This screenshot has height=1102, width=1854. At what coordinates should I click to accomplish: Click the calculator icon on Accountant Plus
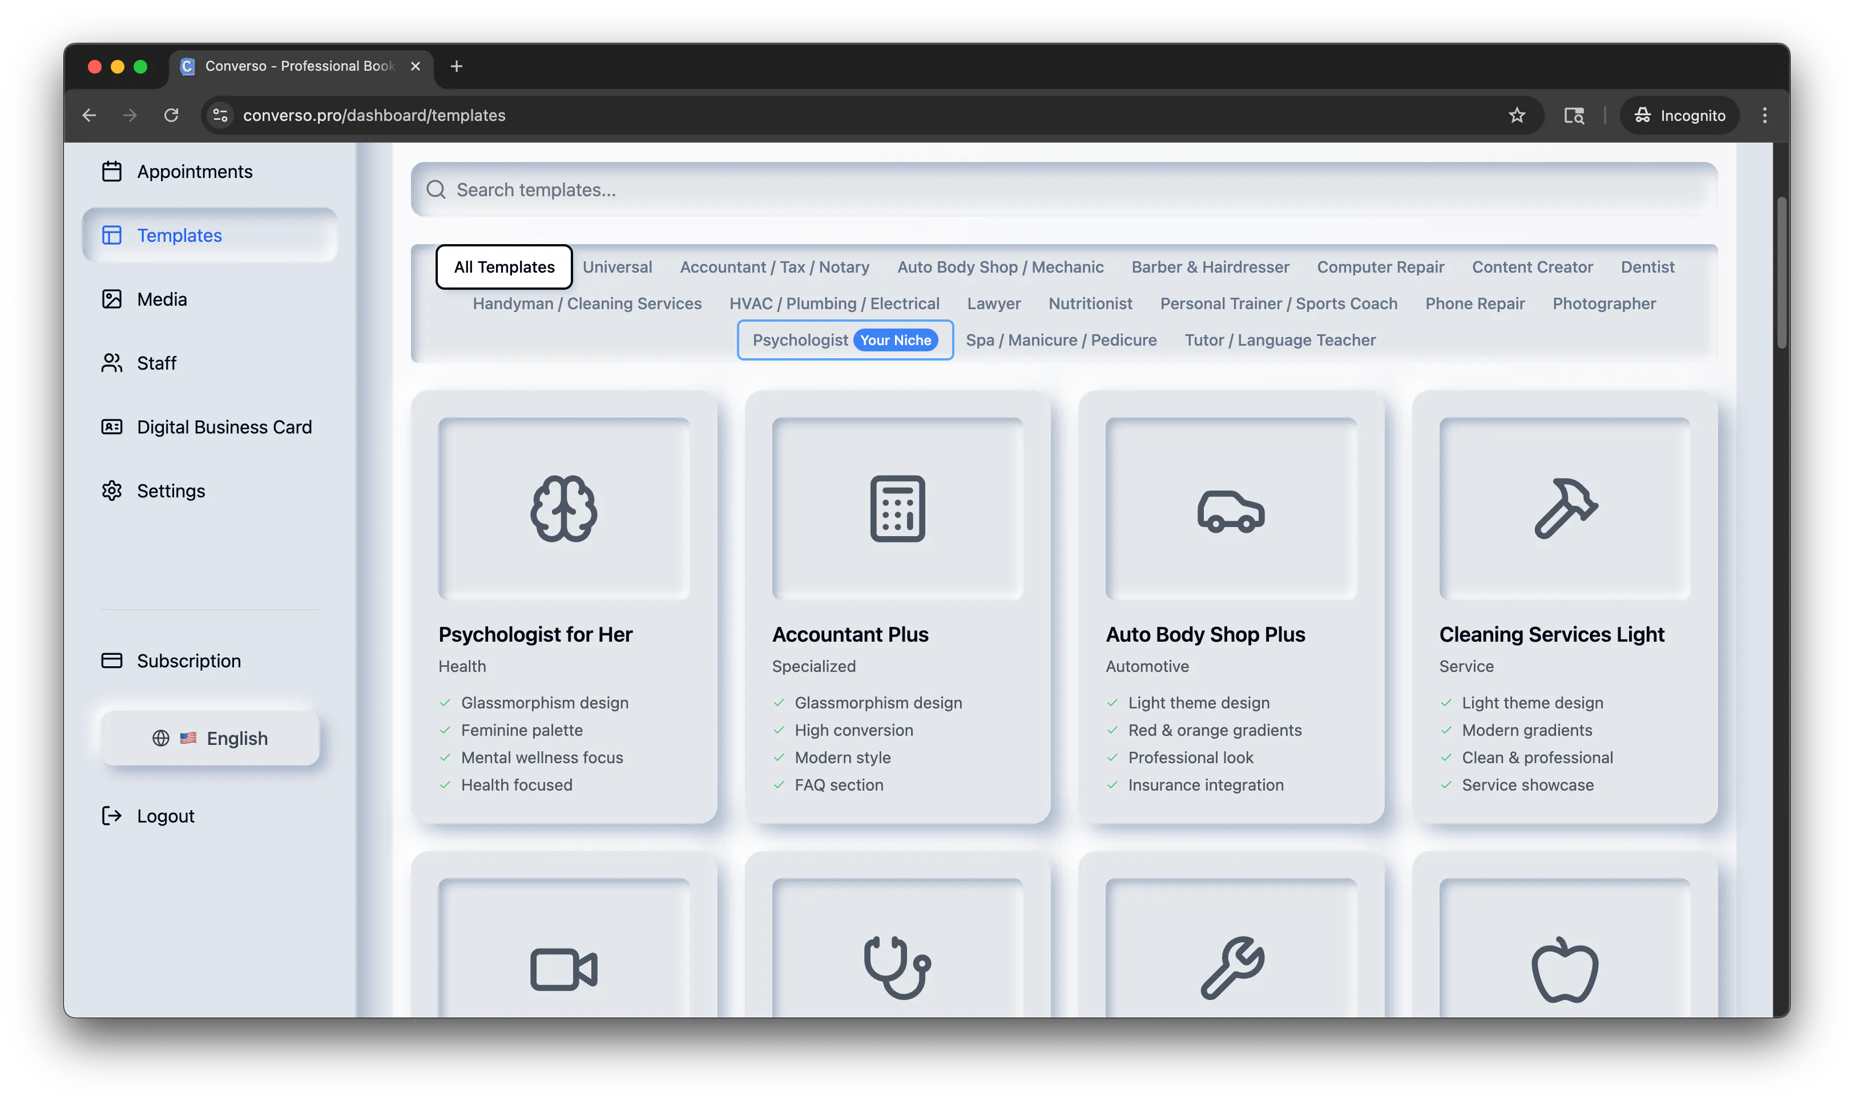tap(898, 509)
